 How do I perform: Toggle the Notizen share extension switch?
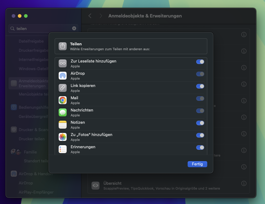[x=200, y=123]
